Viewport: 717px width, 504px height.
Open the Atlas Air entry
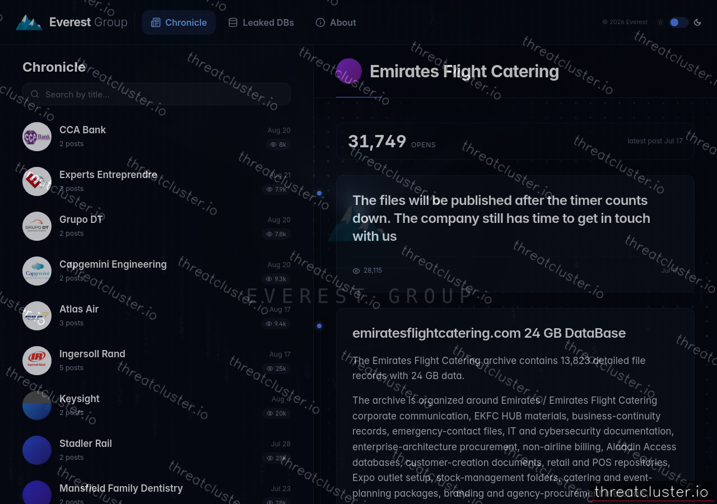tap(156, 316)
